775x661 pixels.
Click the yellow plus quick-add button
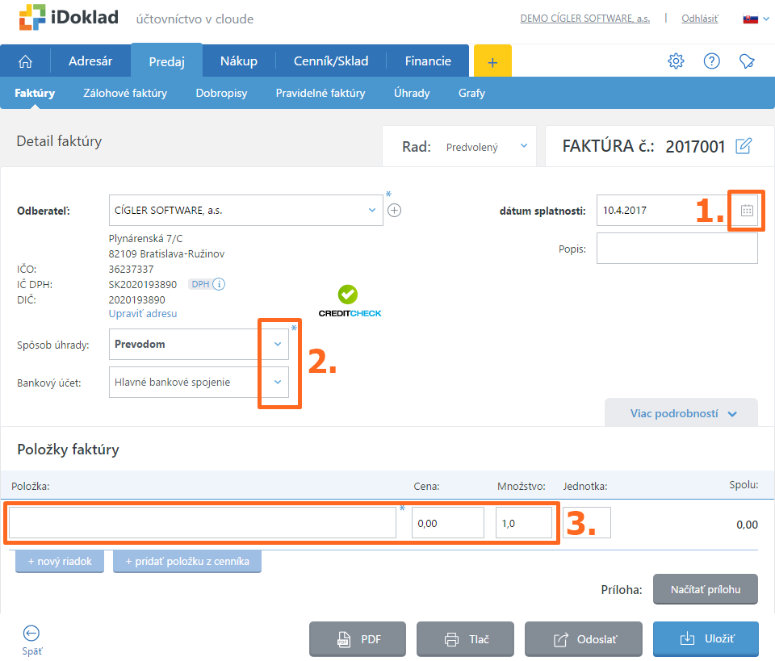pos(492,61)
